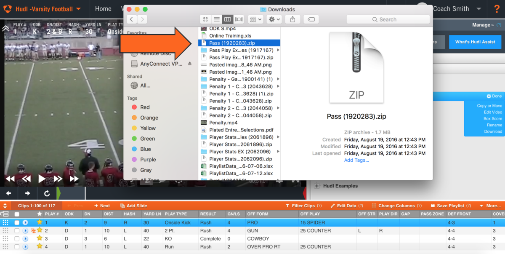
Task: Switch Finder to icon view
Action: (x=205, y=19)
